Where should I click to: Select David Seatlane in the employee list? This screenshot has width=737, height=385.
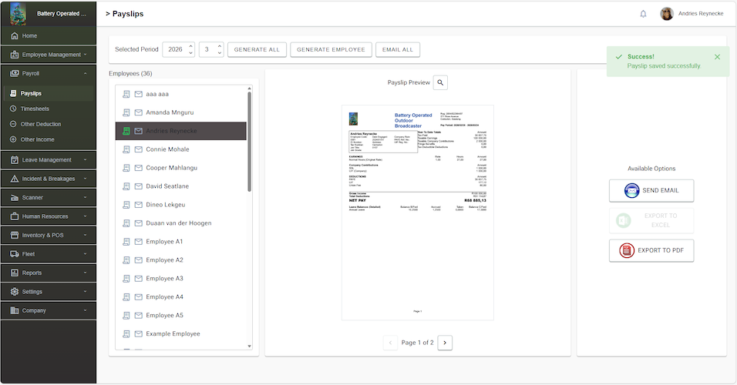(x=181, y=186)
